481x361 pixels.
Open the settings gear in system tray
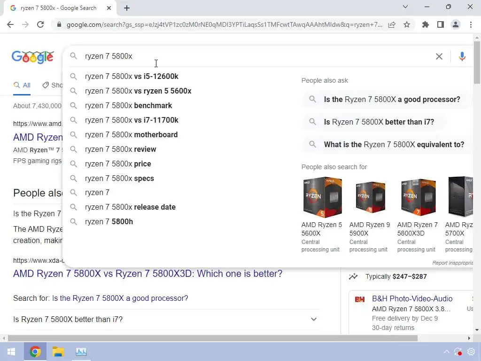coord(471,352)
